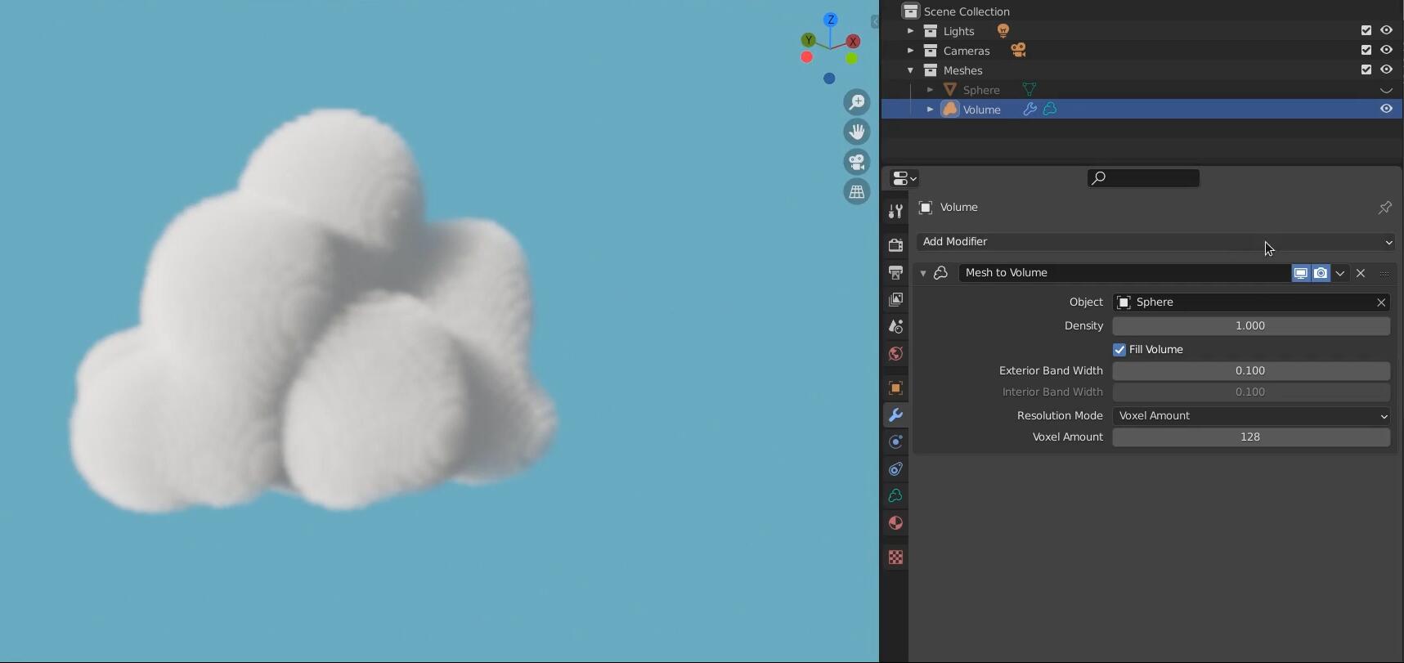Uncheck the Cameras collection exclude checkbox
The height and width of the screenshot is (663, 1404).
click(x=1366, y=50)
